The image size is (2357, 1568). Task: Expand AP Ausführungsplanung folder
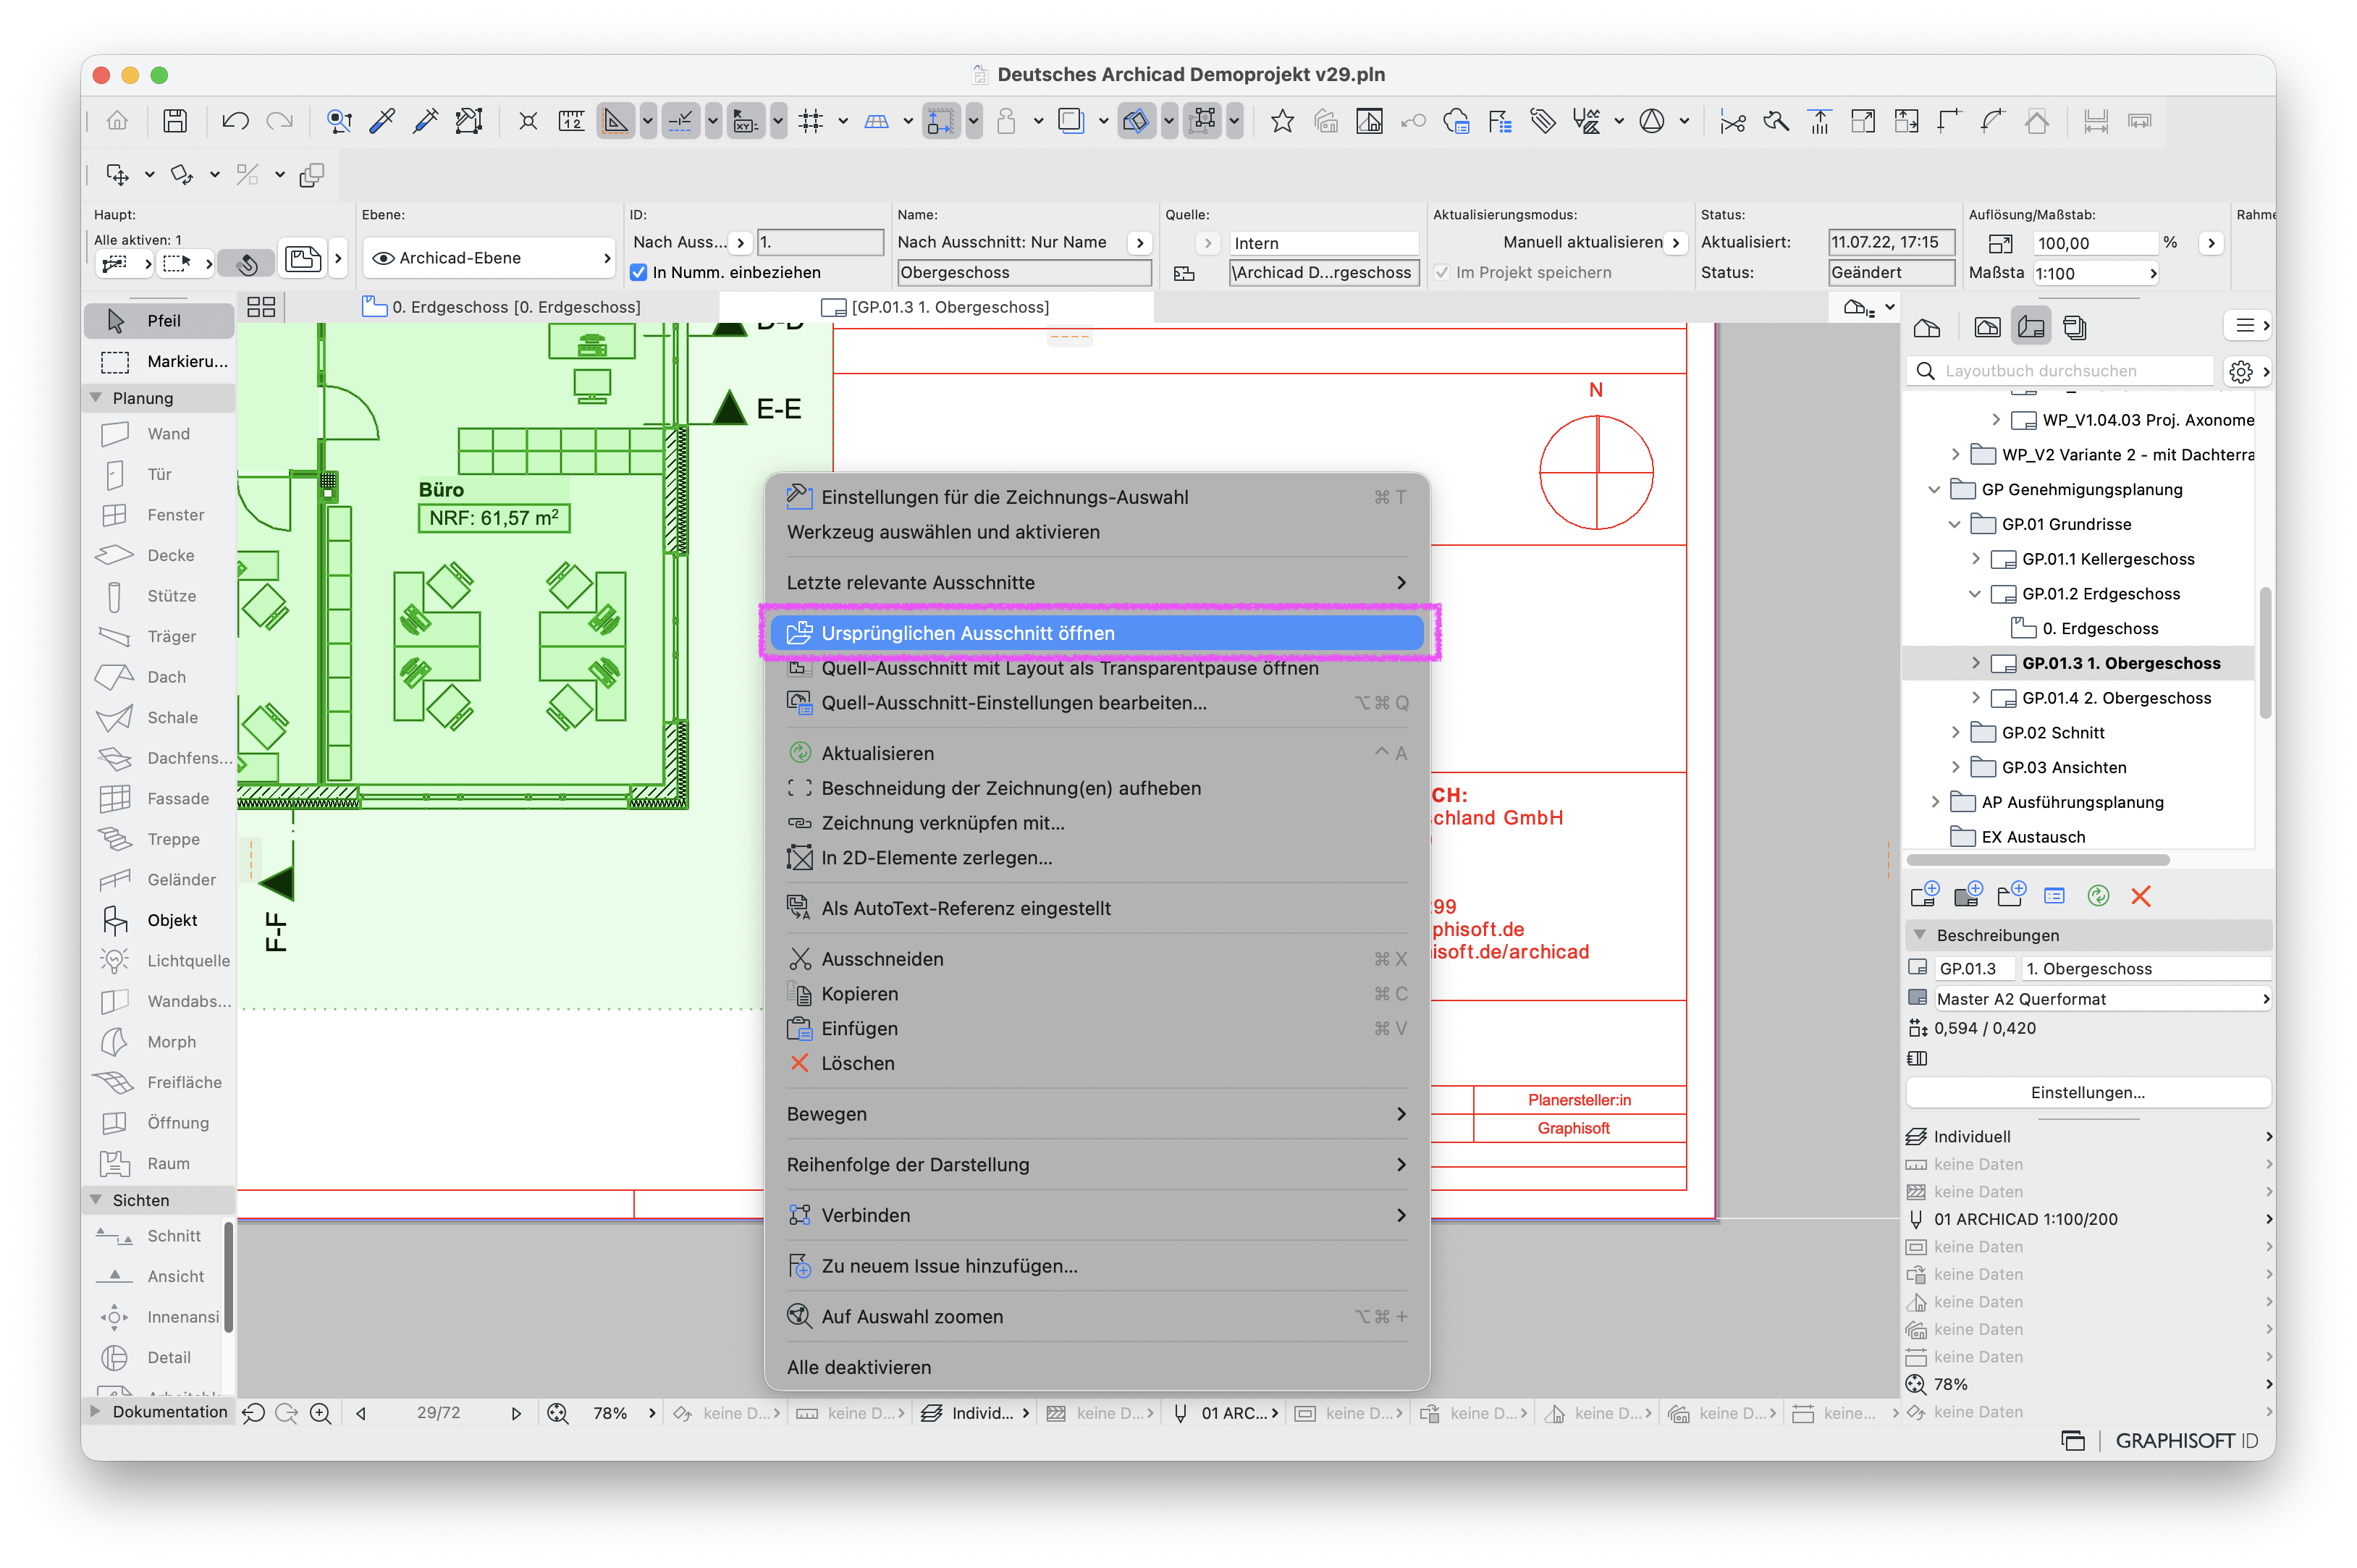point(1934,802)
